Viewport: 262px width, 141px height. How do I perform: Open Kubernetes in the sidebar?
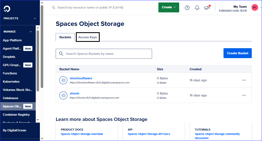pyautogui.click(x=11, y=82)
